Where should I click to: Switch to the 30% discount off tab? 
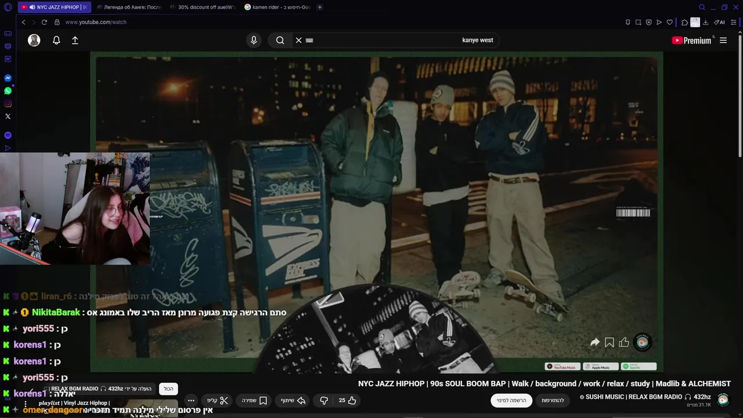click(x=202, y=7)
